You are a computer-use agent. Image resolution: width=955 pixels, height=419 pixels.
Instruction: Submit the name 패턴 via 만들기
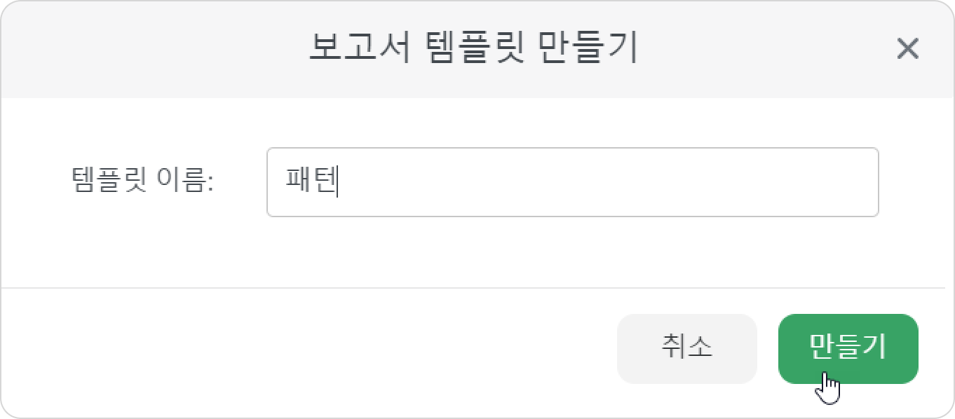pos(848,349)
